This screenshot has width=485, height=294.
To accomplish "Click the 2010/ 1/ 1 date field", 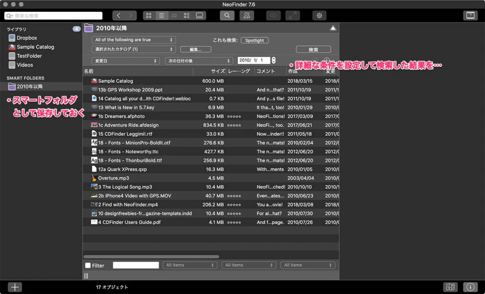I will (254, 60).
